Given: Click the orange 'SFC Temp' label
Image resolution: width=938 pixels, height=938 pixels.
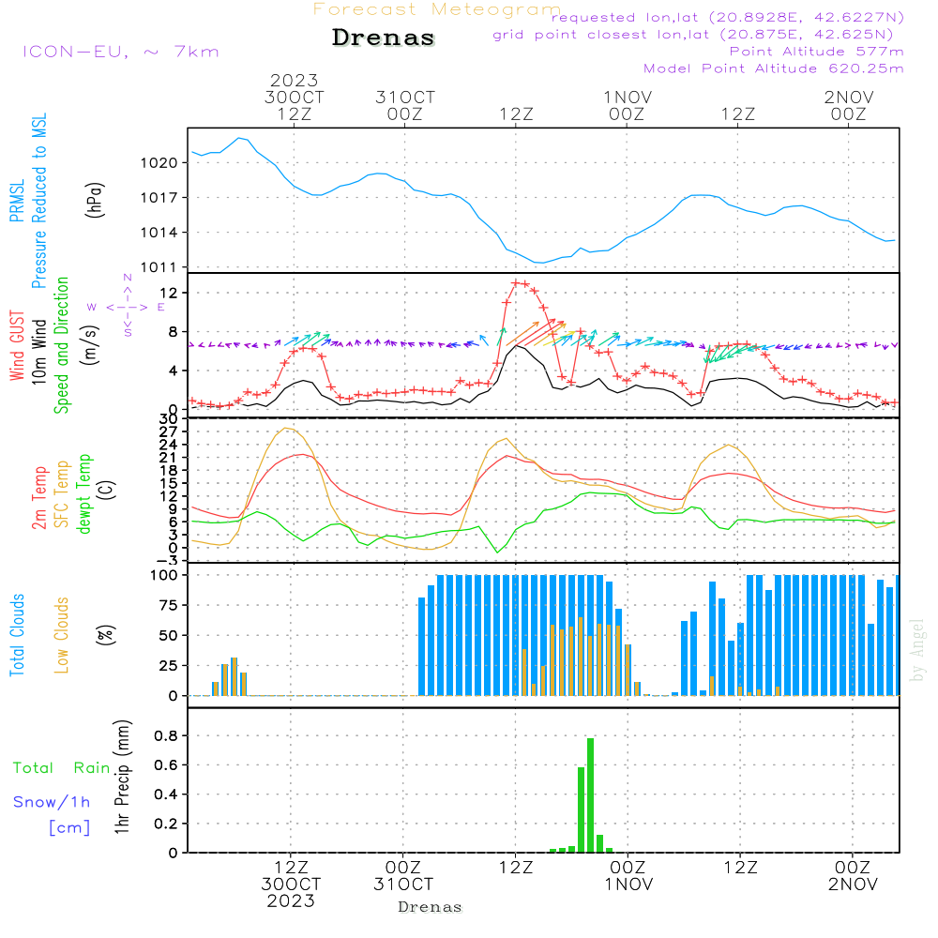Looking at the screenshot, I should tap(62, 494).
